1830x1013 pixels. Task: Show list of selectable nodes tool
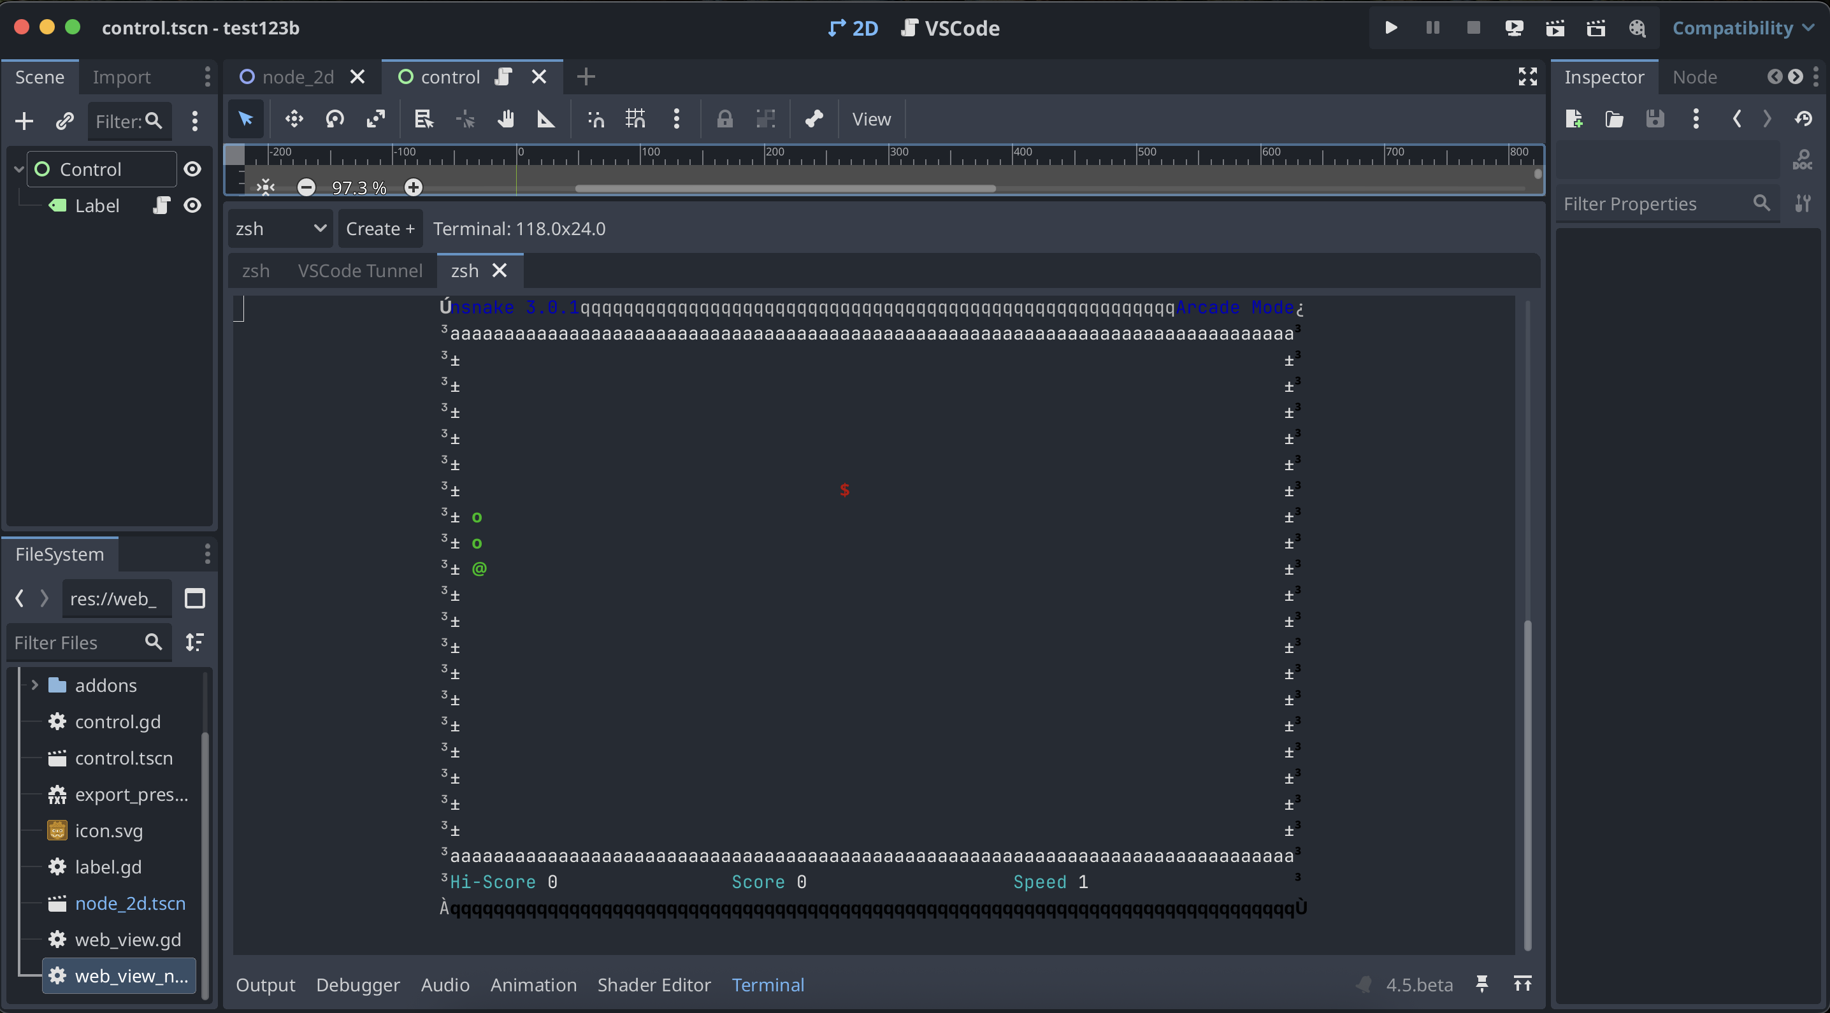pos(423,119)
